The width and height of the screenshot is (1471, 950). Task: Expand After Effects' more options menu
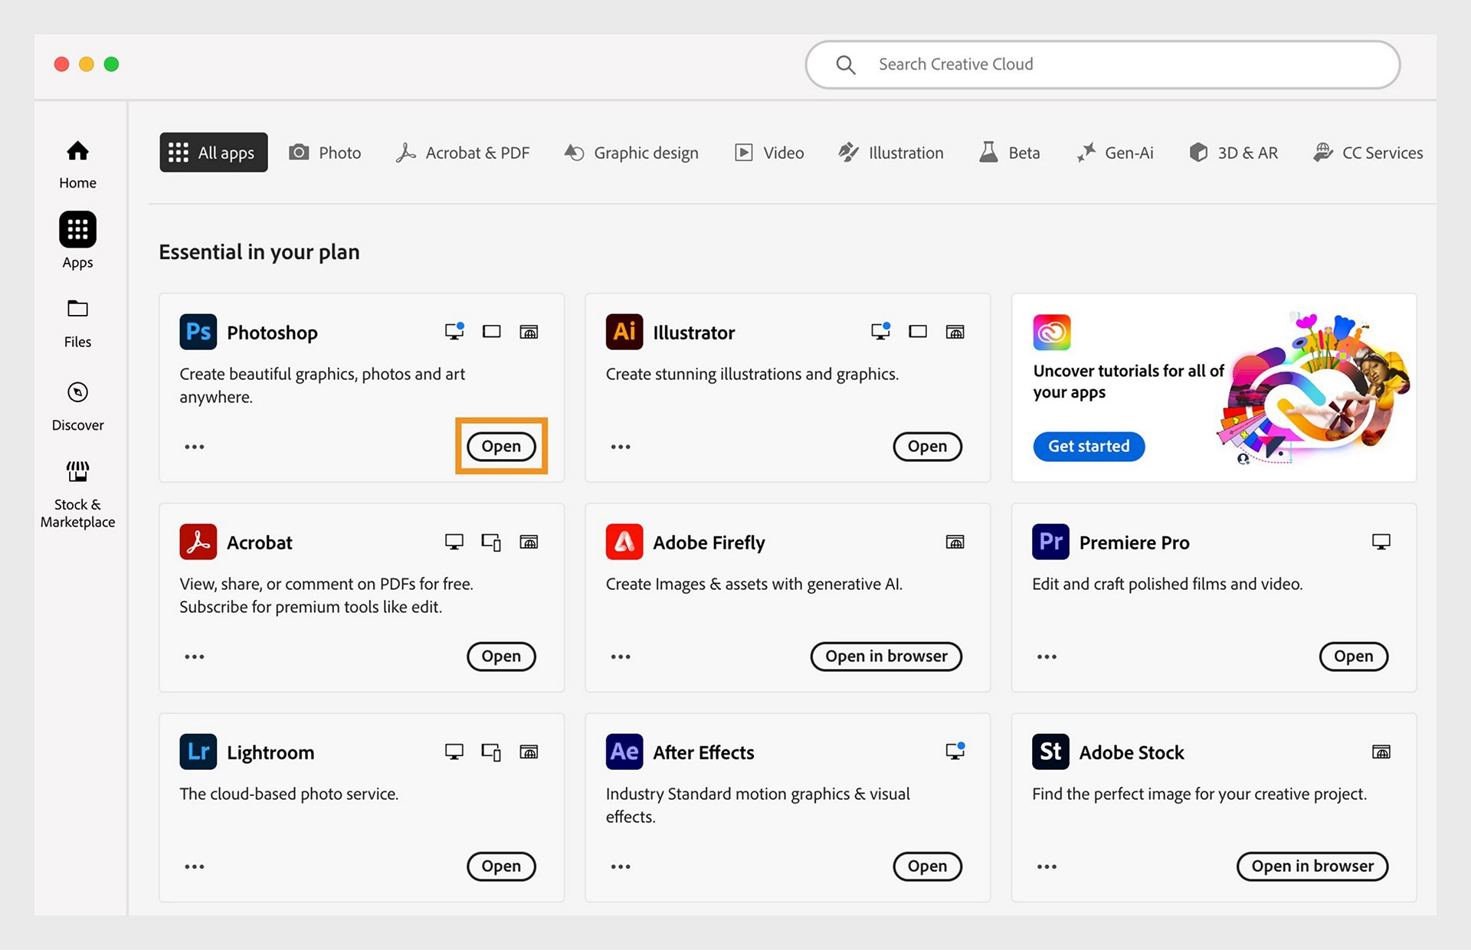click(621, 866)
